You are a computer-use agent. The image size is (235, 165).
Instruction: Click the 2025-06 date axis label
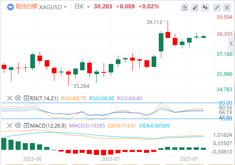click(32, 159)
